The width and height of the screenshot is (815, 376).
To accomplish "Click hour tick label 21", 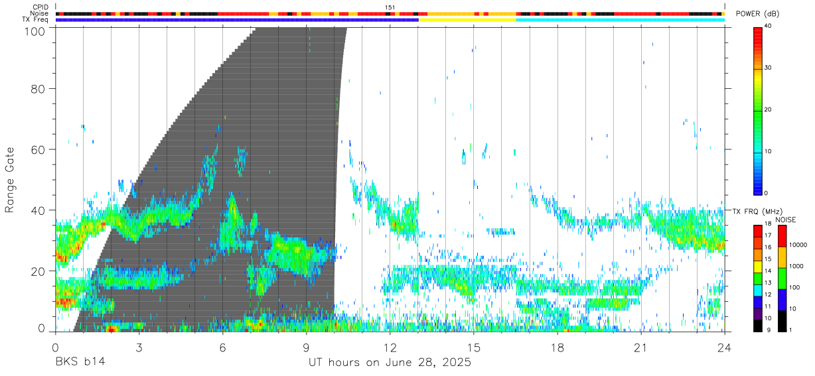I will point(640,347).
